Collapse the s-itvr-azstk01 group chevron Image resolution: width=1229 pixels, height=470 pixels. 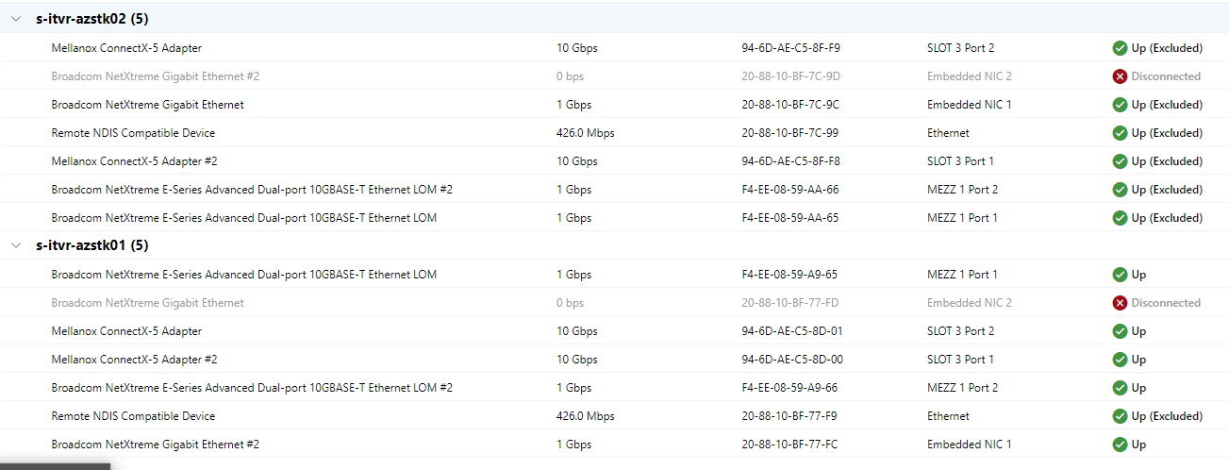(15, 245)
